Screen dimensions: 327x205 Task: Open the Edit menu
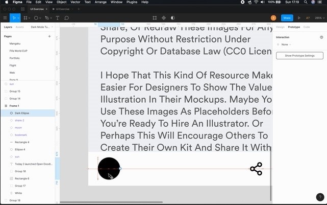(38, 2)
